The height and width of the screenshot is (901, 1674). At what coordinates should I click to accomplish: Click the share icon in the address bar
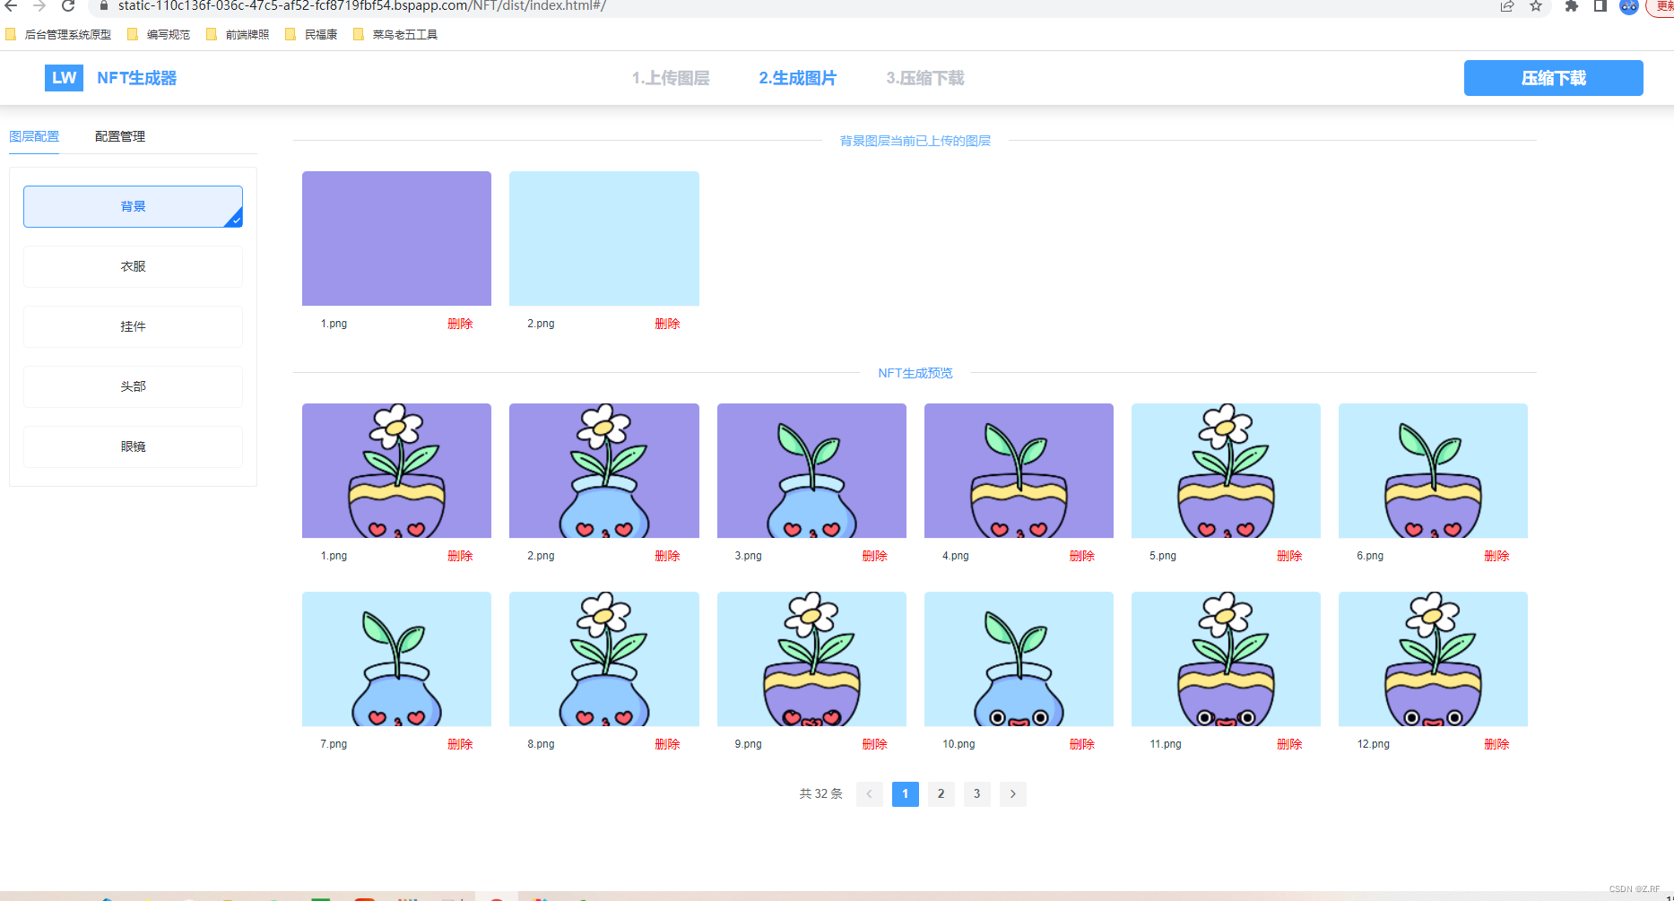pyautogui.click(x=1506, y=7)
